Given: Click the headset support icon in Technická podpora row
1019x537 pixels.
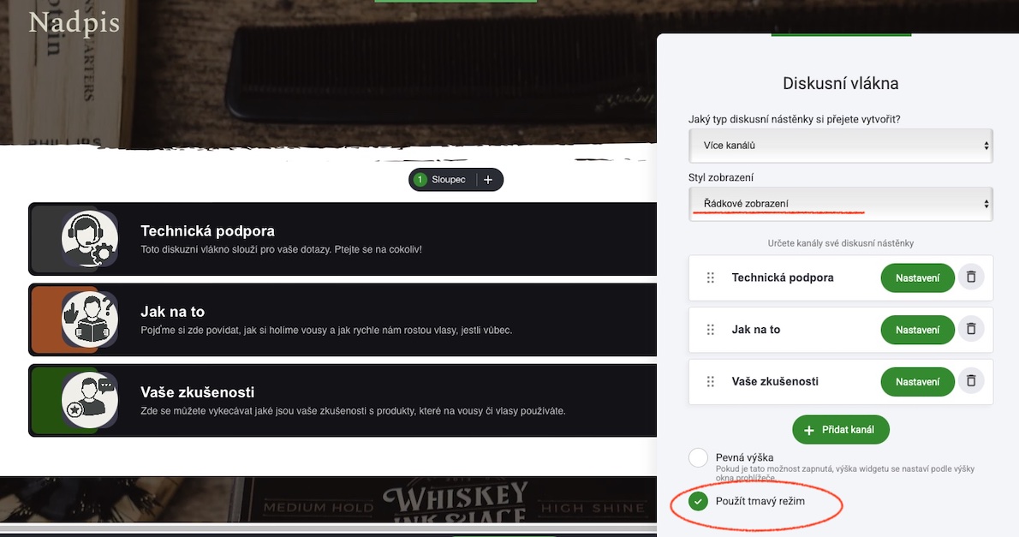Looking at the screenshot, I should coord(90,239).
